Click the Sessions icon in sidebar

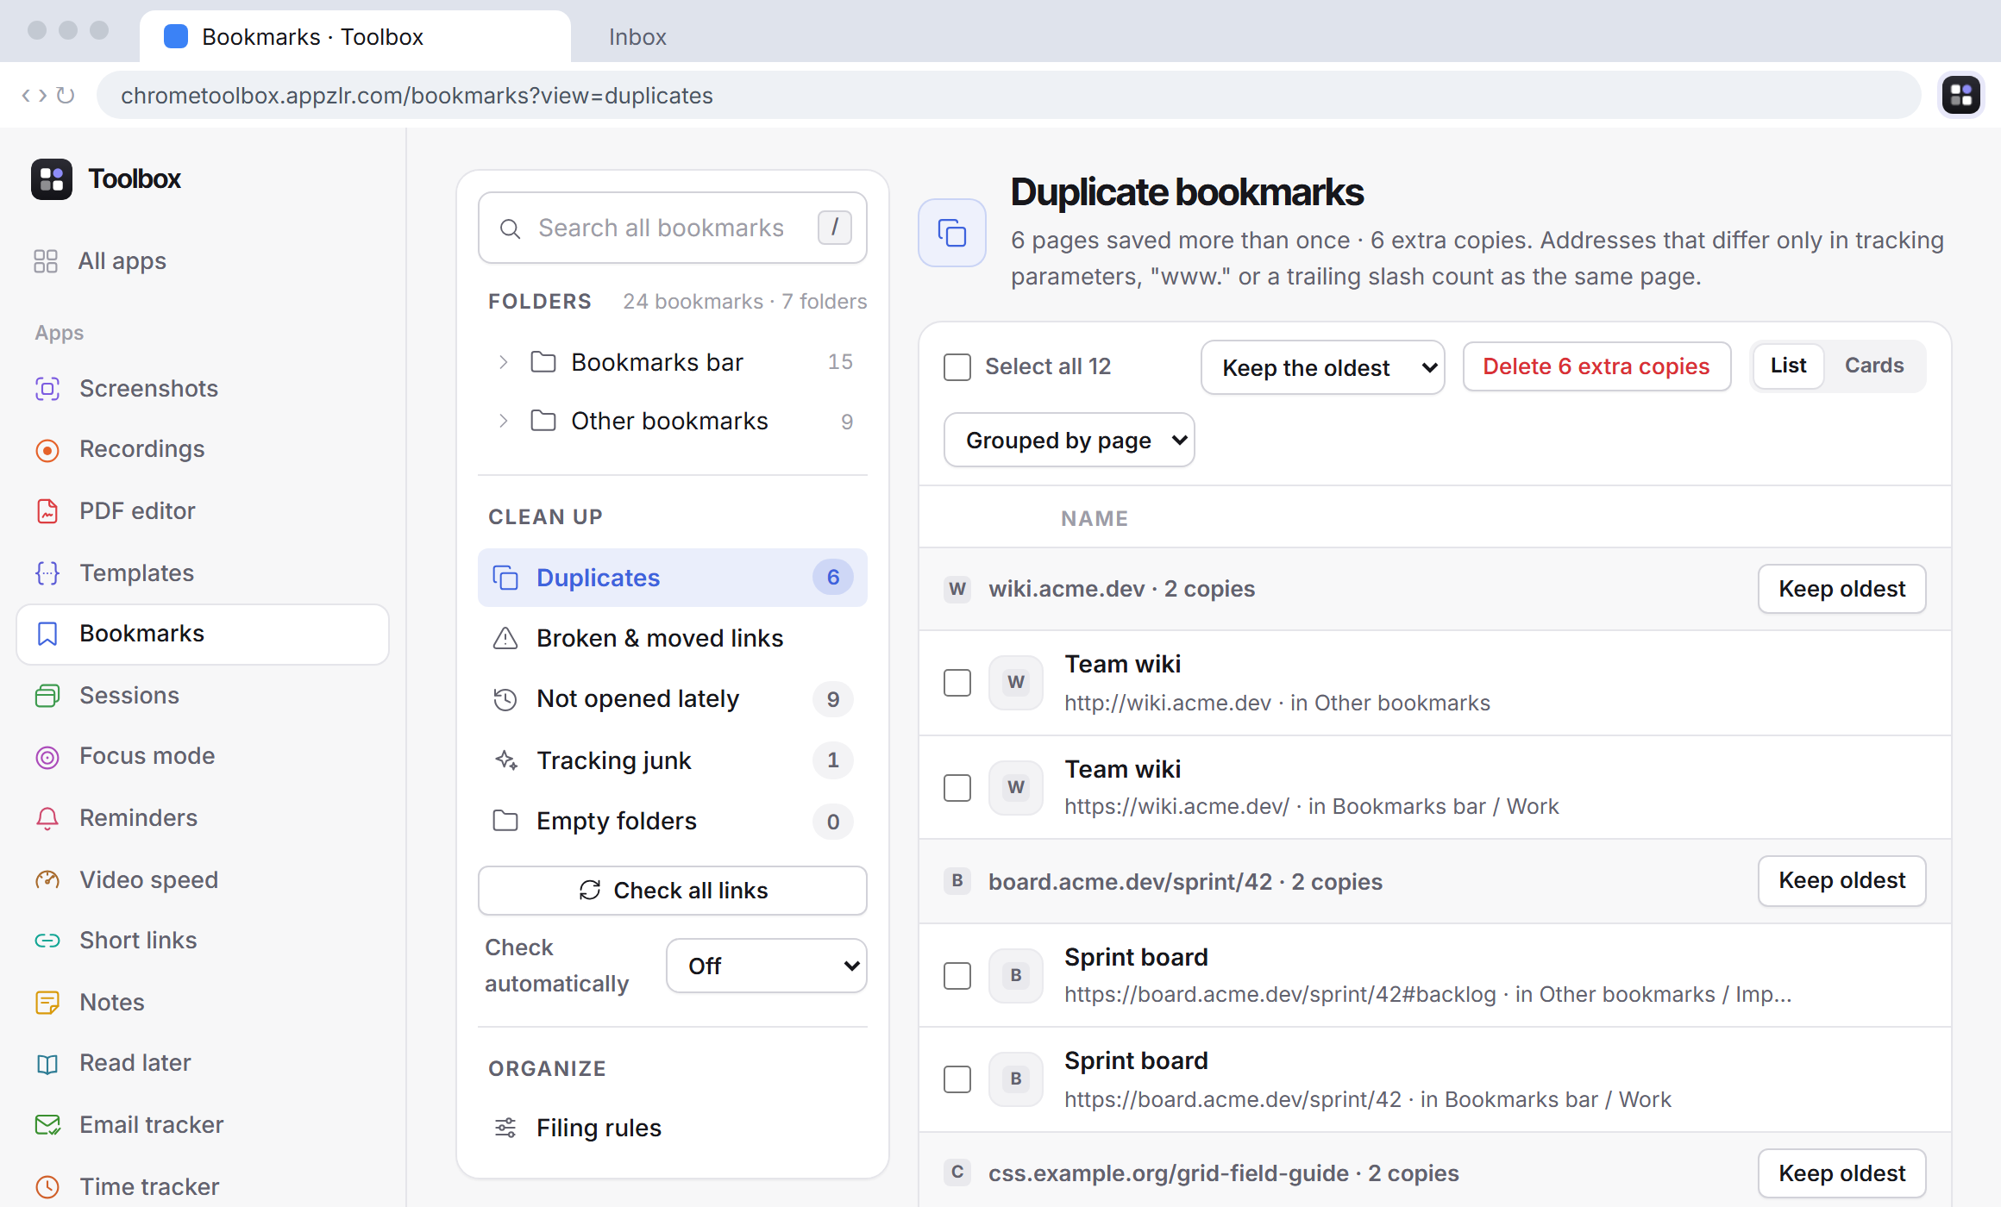tap(47, 696)
